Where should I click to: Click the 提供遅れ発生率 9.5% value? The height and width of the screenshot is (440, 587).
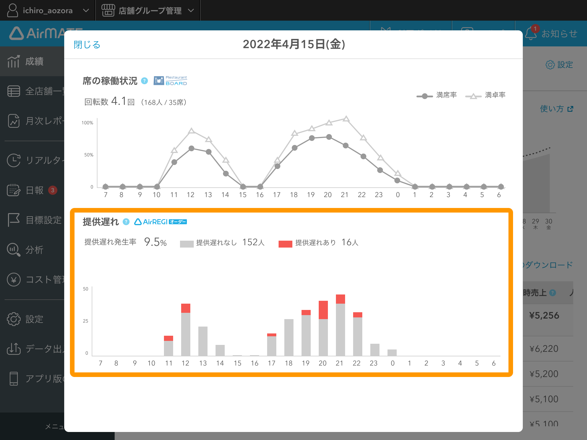point(155,242)
